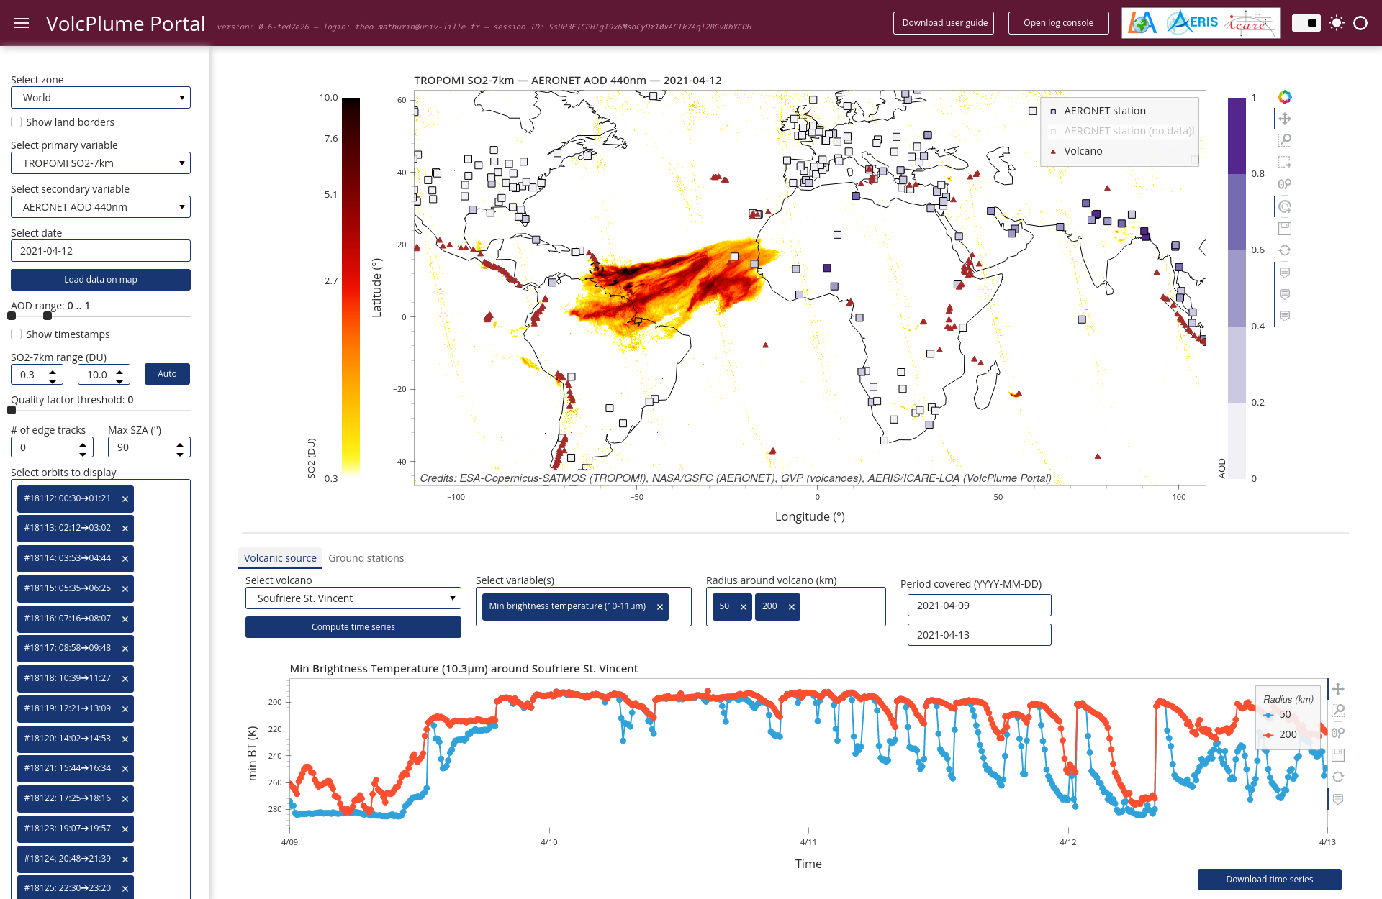Activate Box Zoom on time series chart toolbar
Screen dimensions: 1382x899
tap(1338, 711)
